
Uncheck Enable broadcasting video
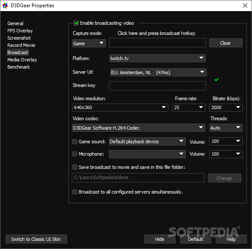coord(76,23)
